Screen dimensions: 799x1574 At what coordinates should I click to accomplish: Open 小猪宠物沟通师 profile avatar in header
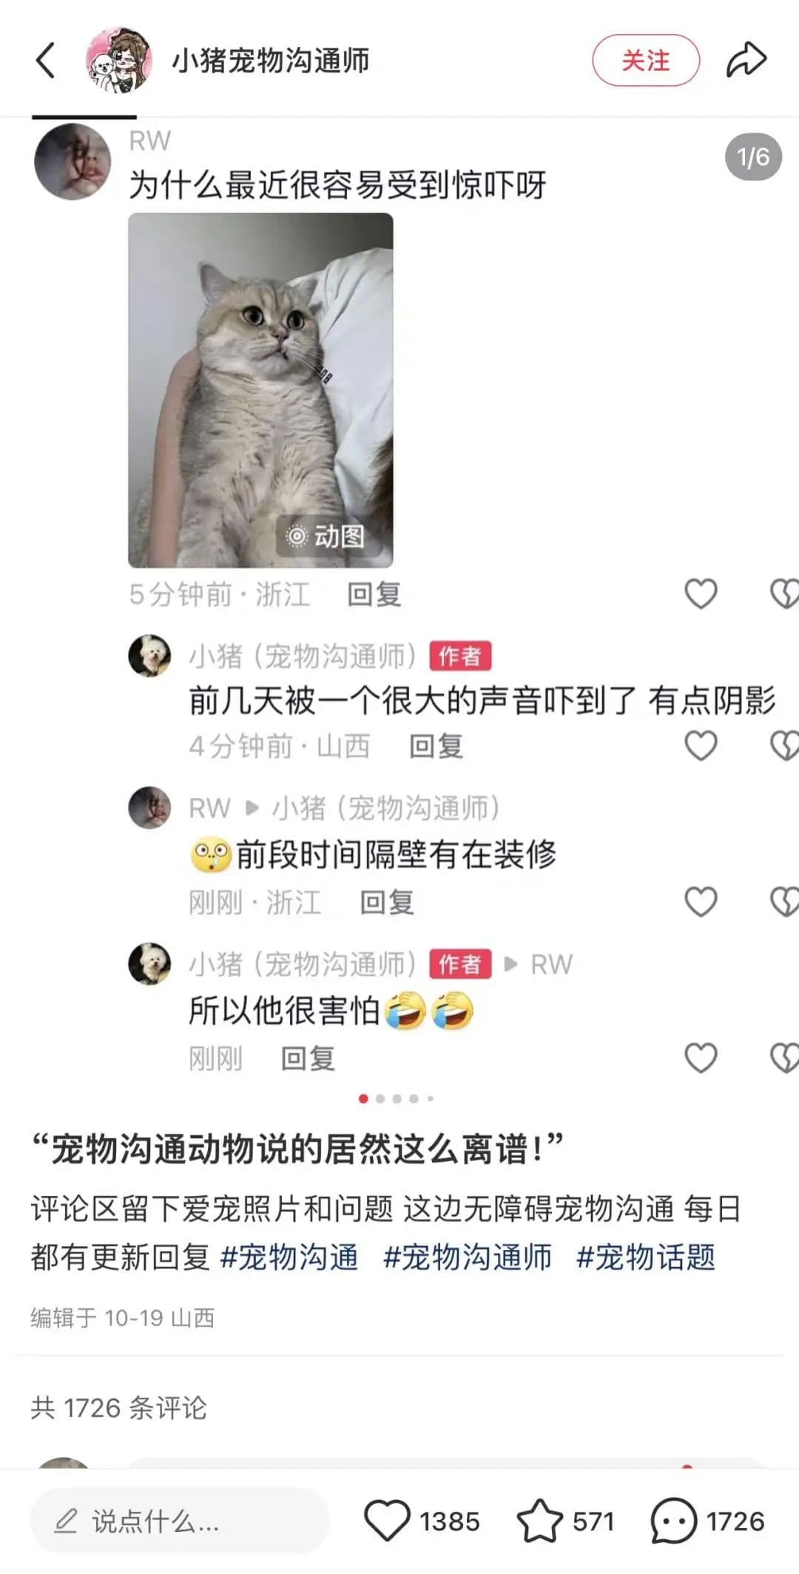tap(118, 60)
